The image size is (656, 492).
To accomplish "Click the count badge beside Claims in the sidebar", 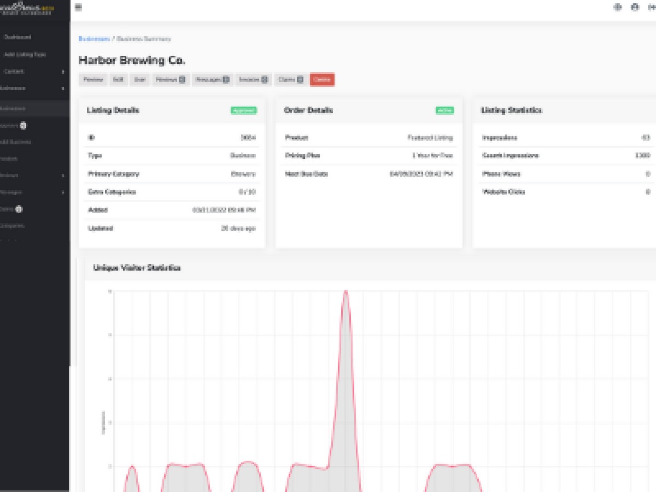I will [19, 209].
